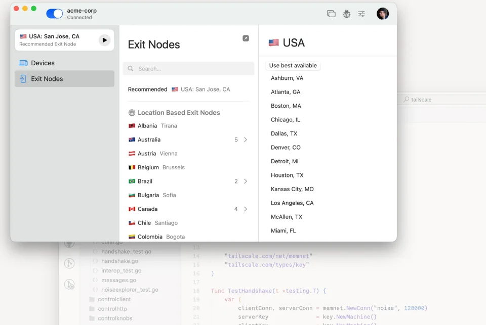
Task: Click the Exit Nodes door icon
Action: (x=23, y=79)
